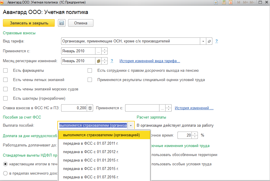Tick the Есть шахтеры (горнорабочие) checkbox
The height and width of the screenshot is (181, 270).
5,98
